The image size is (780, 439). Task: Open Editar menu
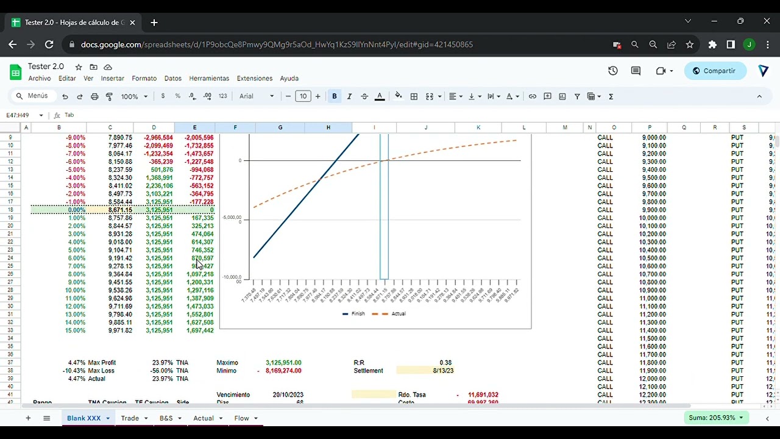click(x=67, y=79)
